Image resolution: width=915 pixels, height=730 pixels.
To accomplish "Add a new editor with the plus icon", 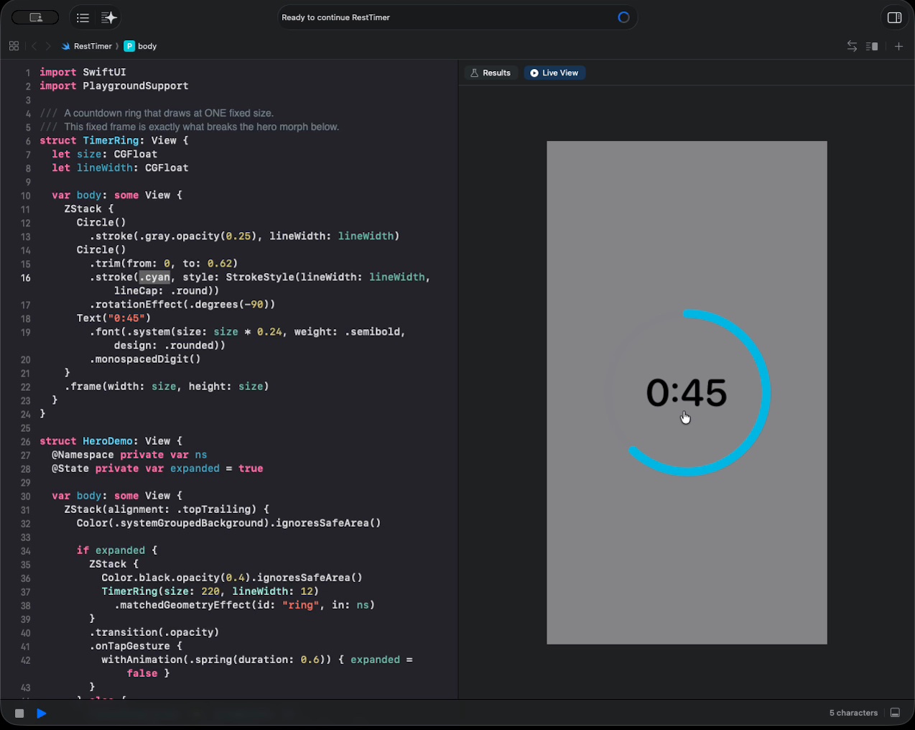I will (x=898, y=46).
